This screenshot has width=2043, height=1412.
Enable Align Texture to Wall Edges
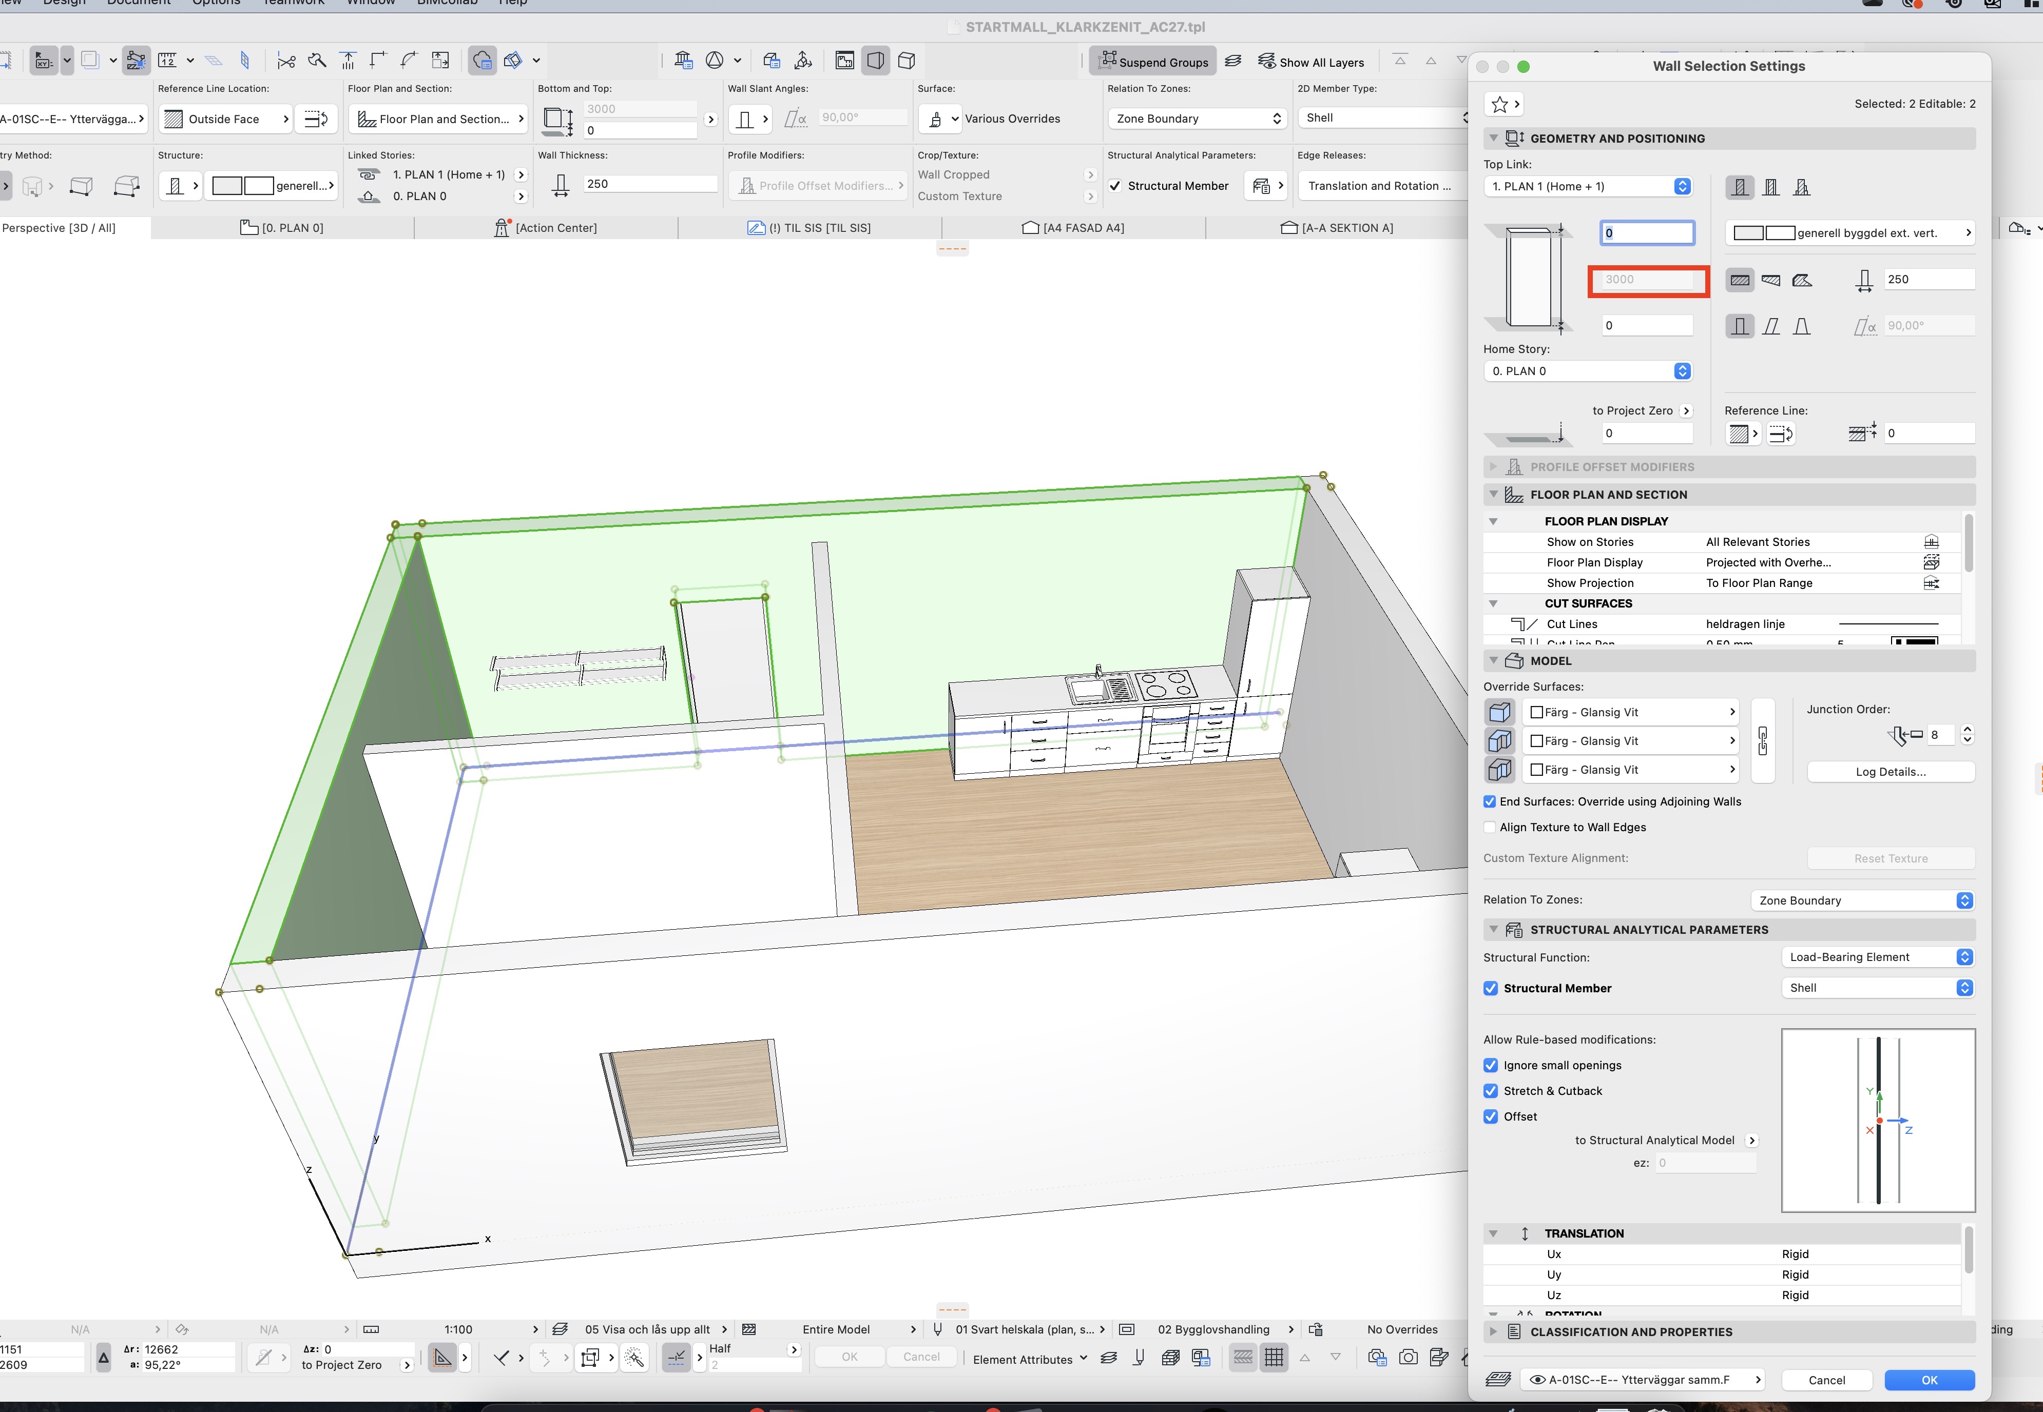[x=1491, y=827]
